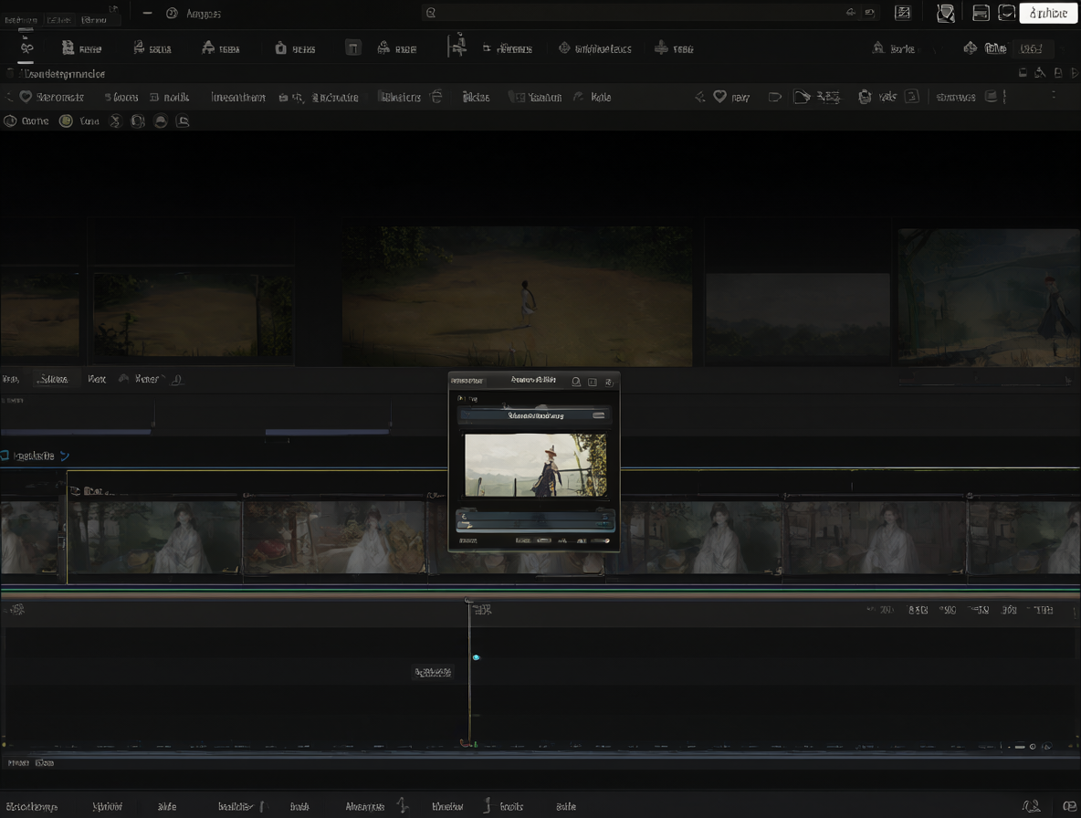Click the last icon in the small icon row
Viewport: 1081px width, 818px height.
click(x=183, y=121)
